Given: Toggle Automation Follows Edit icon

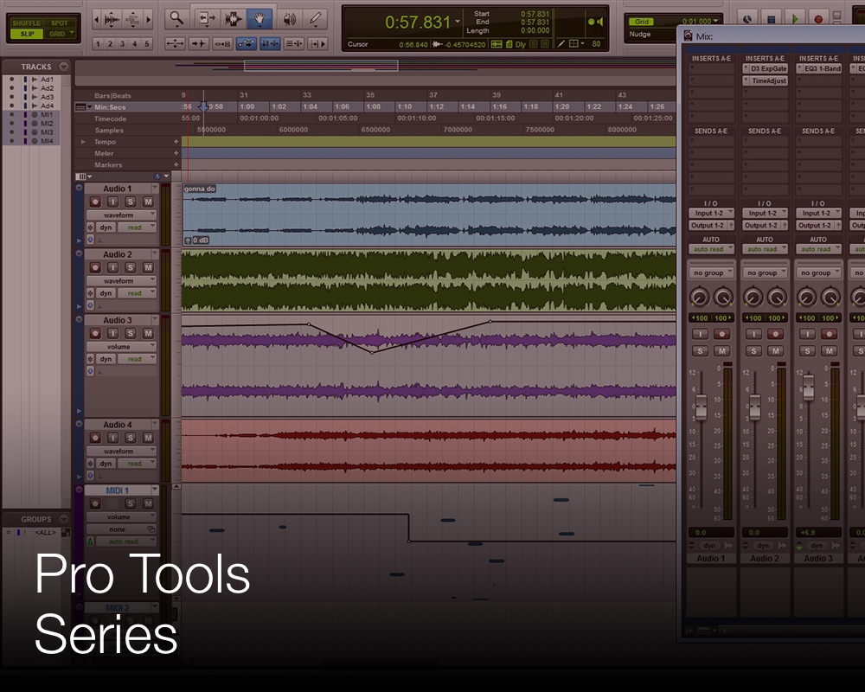Looking at the screenshot, I should coord(246,43).
